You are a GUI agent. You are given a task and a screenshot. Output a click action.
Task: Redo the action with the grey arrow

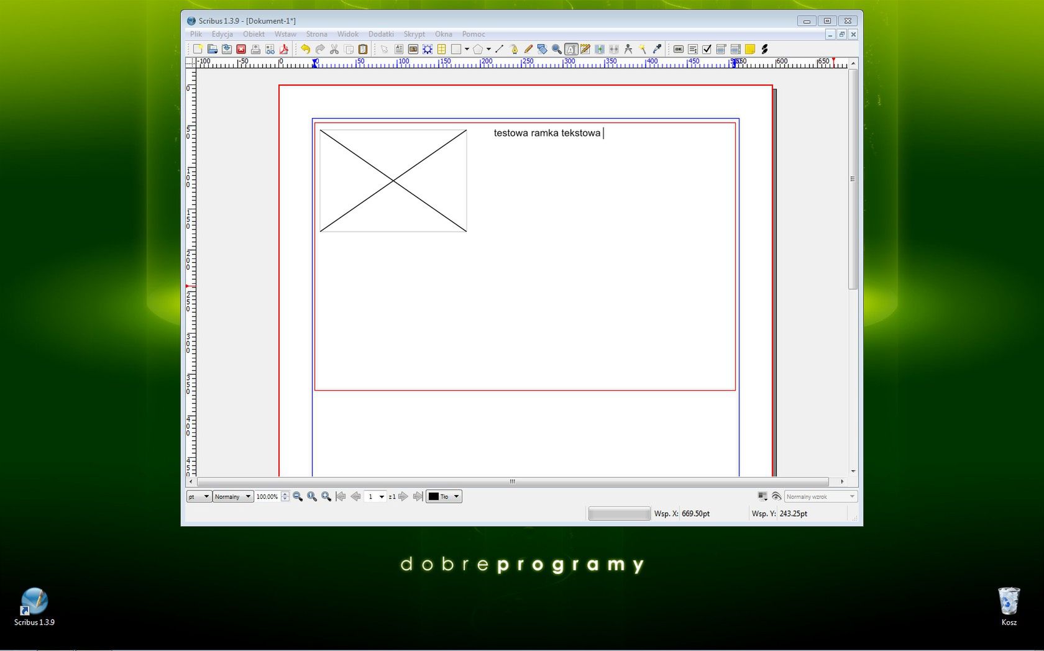[320, 49]
